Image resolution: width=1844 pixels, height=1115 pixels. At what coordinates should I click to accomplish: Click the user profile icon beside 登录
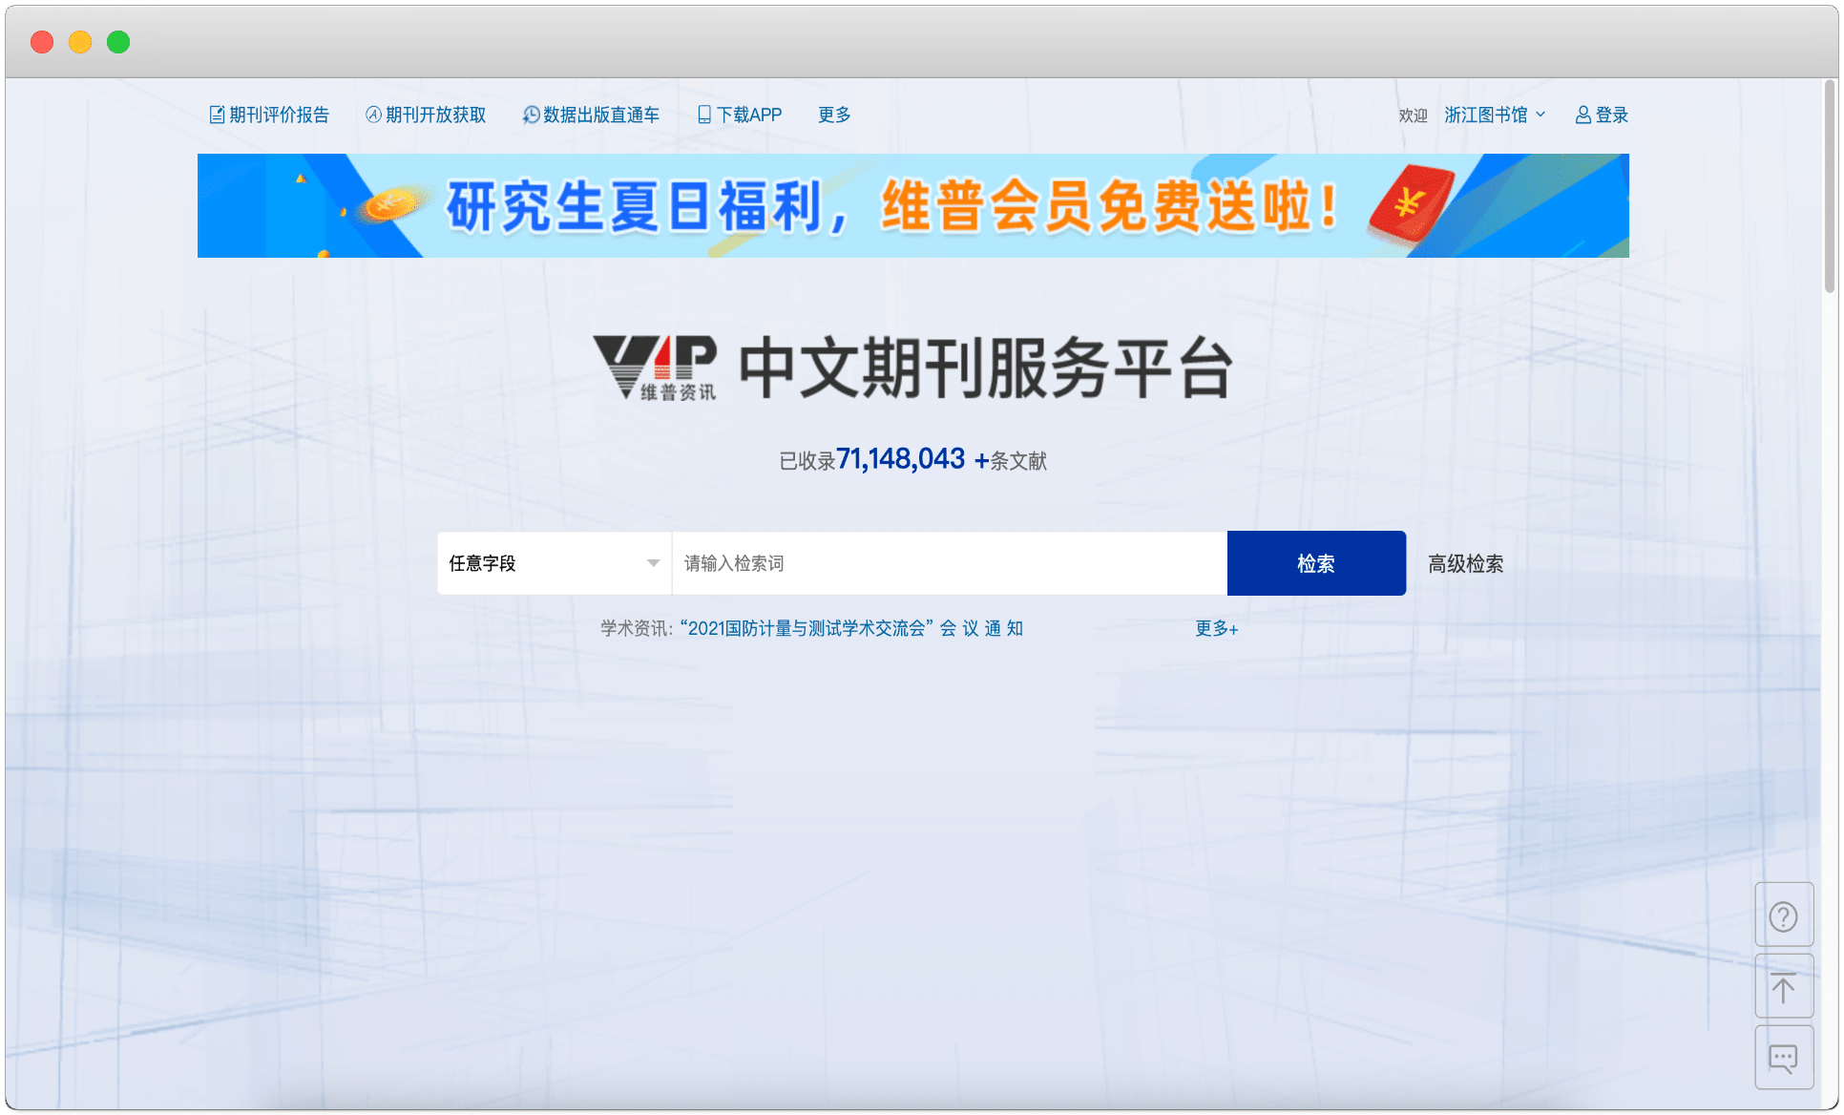coord(1583,115)
